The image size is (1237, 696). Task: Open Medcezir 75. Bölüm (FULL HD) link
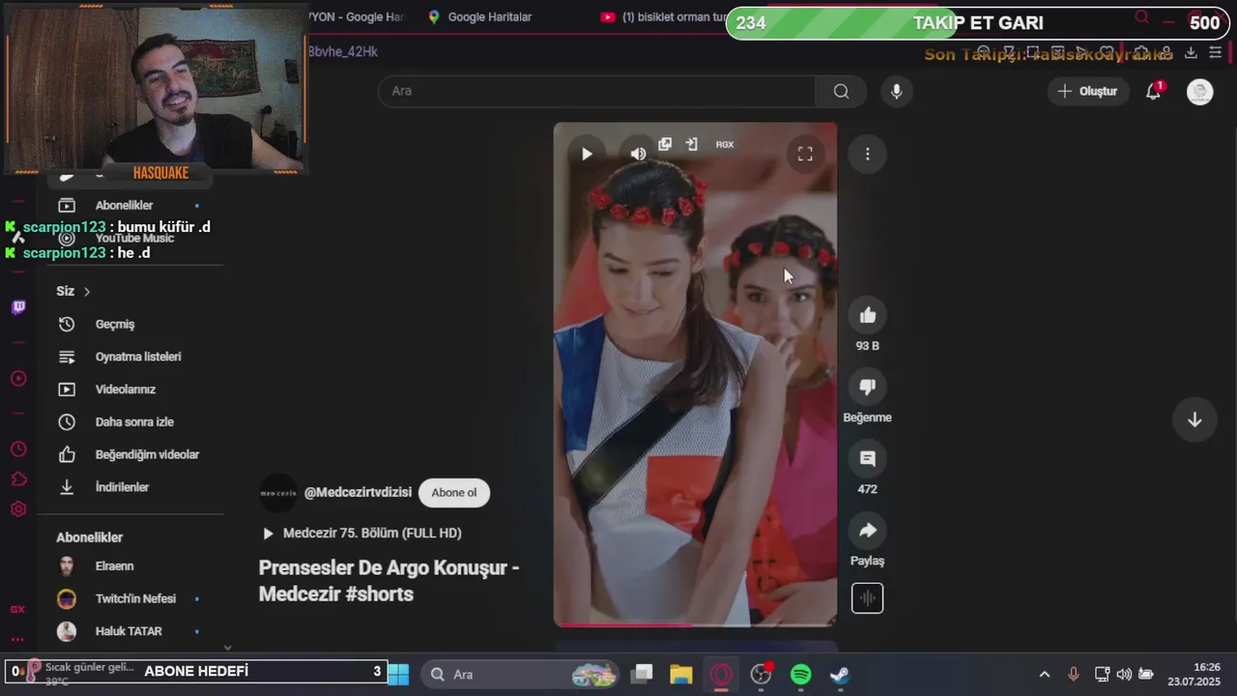pos(372,533)
